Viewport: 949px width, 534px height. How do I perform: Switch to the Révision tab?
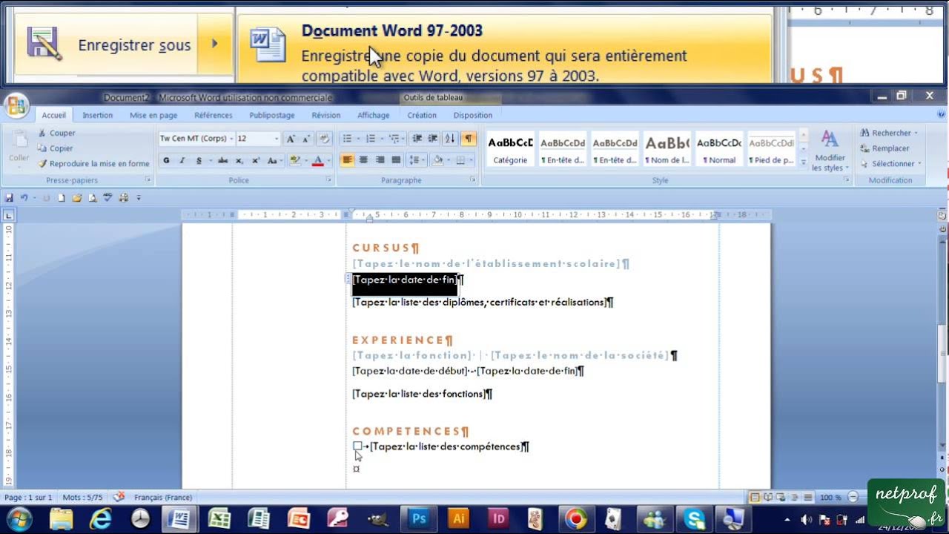(326, 115)
